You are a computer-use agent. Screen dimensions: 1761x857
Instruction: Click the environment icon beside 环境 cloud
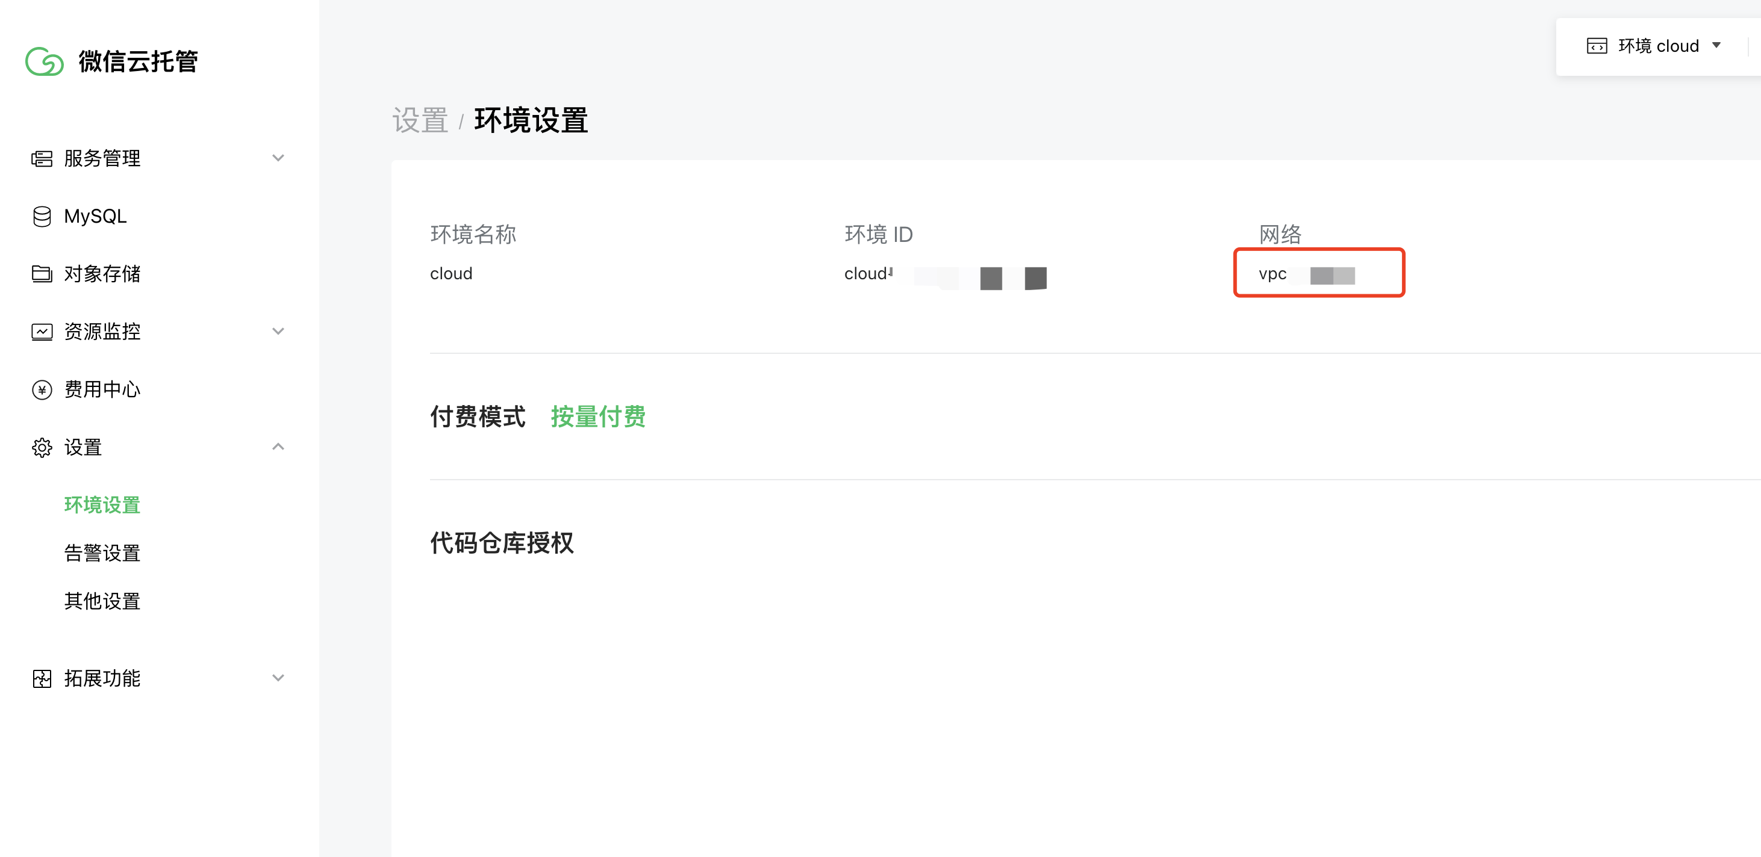click(x=1596, y=46)
